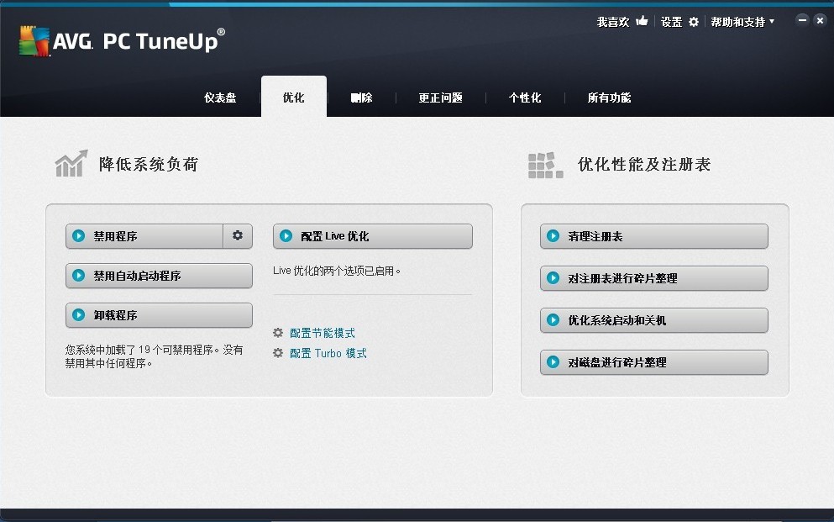Start 对注册表进行碎片整理
Viewport: 834px width, 522px height.
[654, 277]
